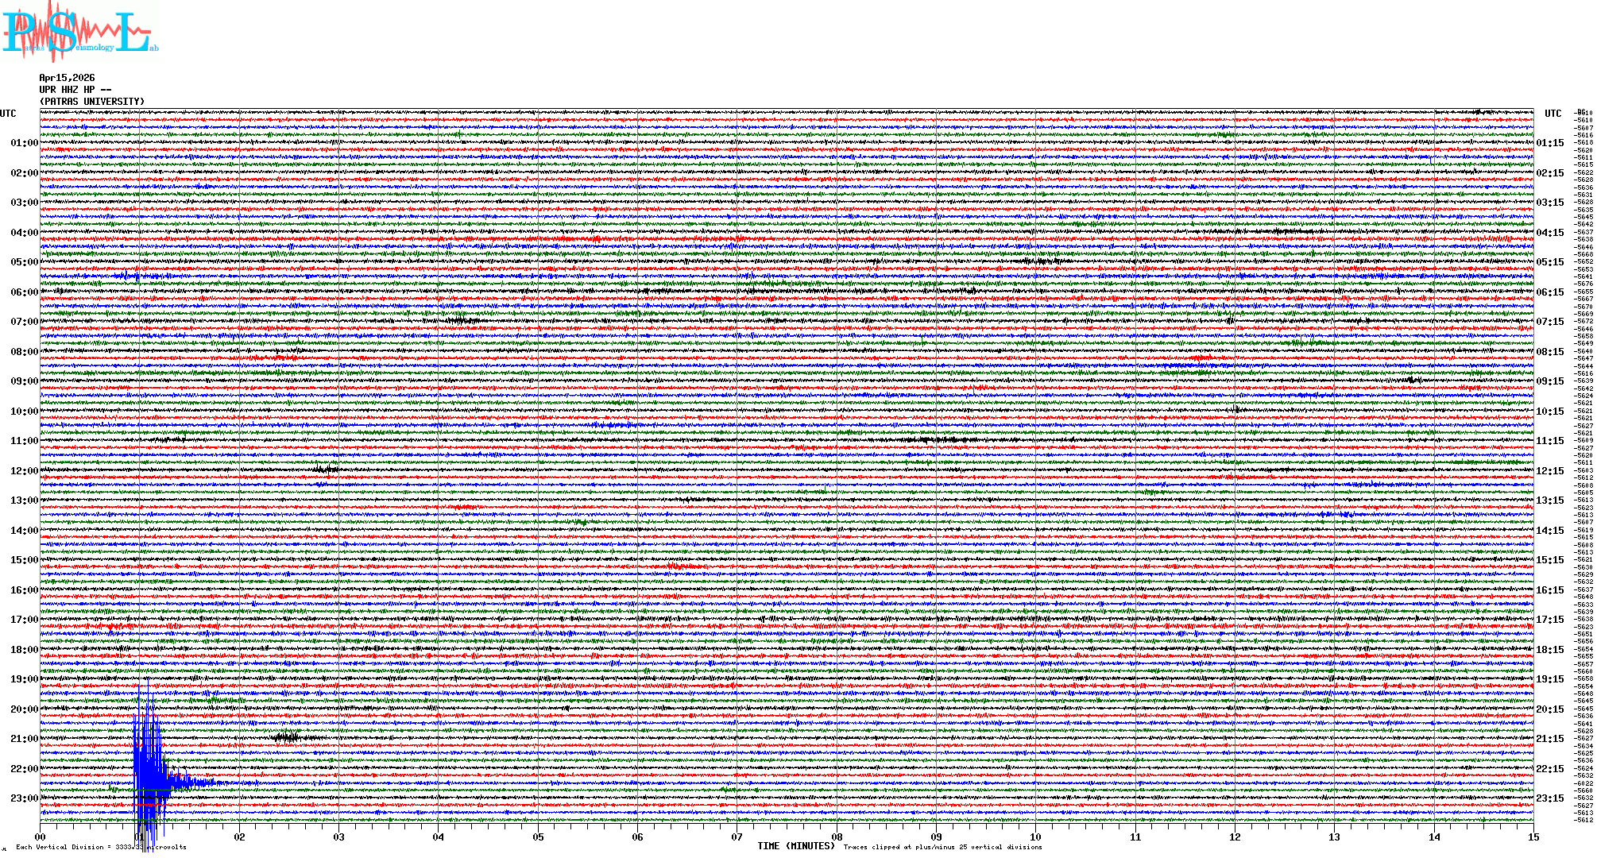Click the PSL Patras Seismology Lab logo
Image resolution: width=1597 pixels, height=858 pixels.
[x=79, y=32]
